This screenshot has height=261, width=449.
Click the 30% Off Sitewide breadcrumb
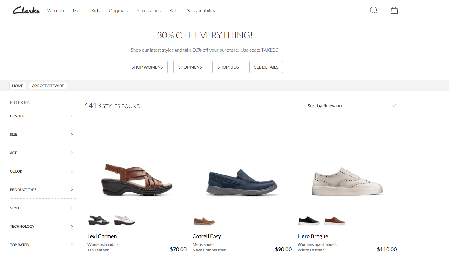click(48, 86)
